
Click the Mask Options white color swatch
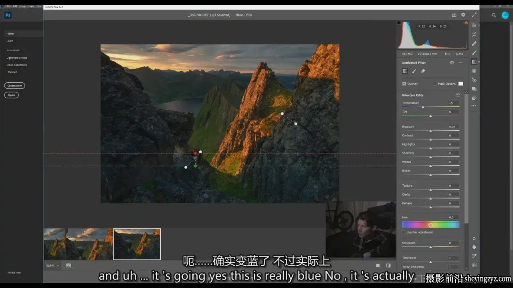pos(461,84)
